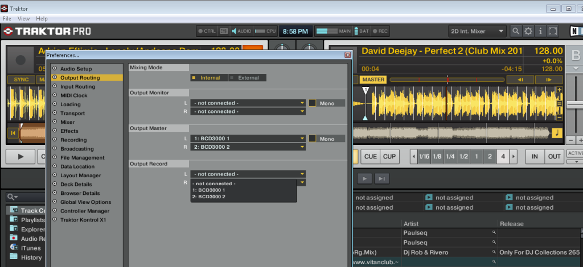Image resolution: width=583 pixels, height=267 pixels.
Task: Open the View menu
Action: coord(23,19)
